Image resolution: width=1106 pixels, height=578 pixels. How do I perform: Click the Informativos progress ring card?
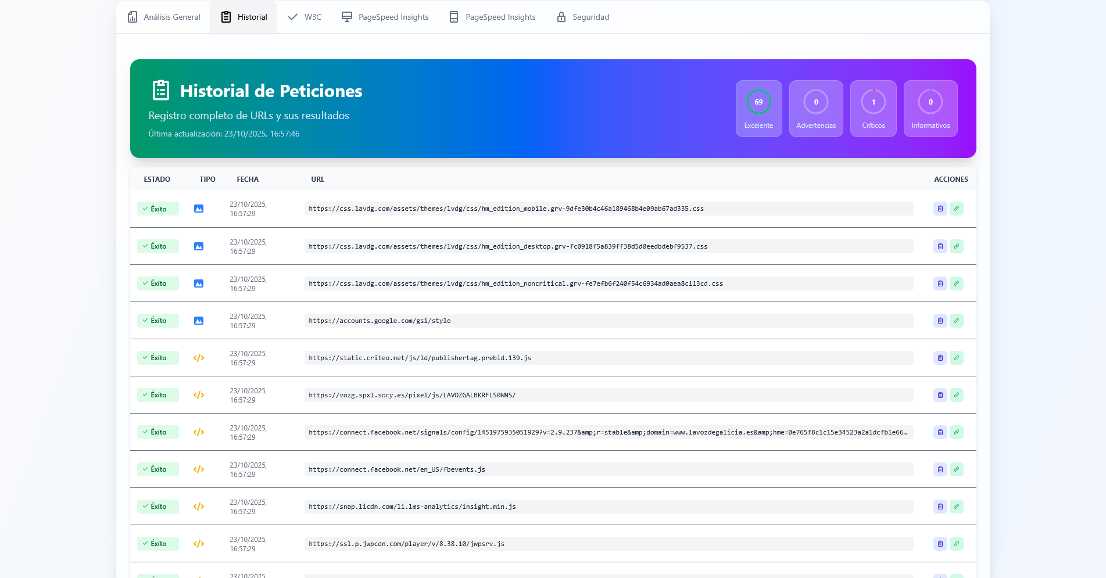pyautogui.click(x=930, y=109)
